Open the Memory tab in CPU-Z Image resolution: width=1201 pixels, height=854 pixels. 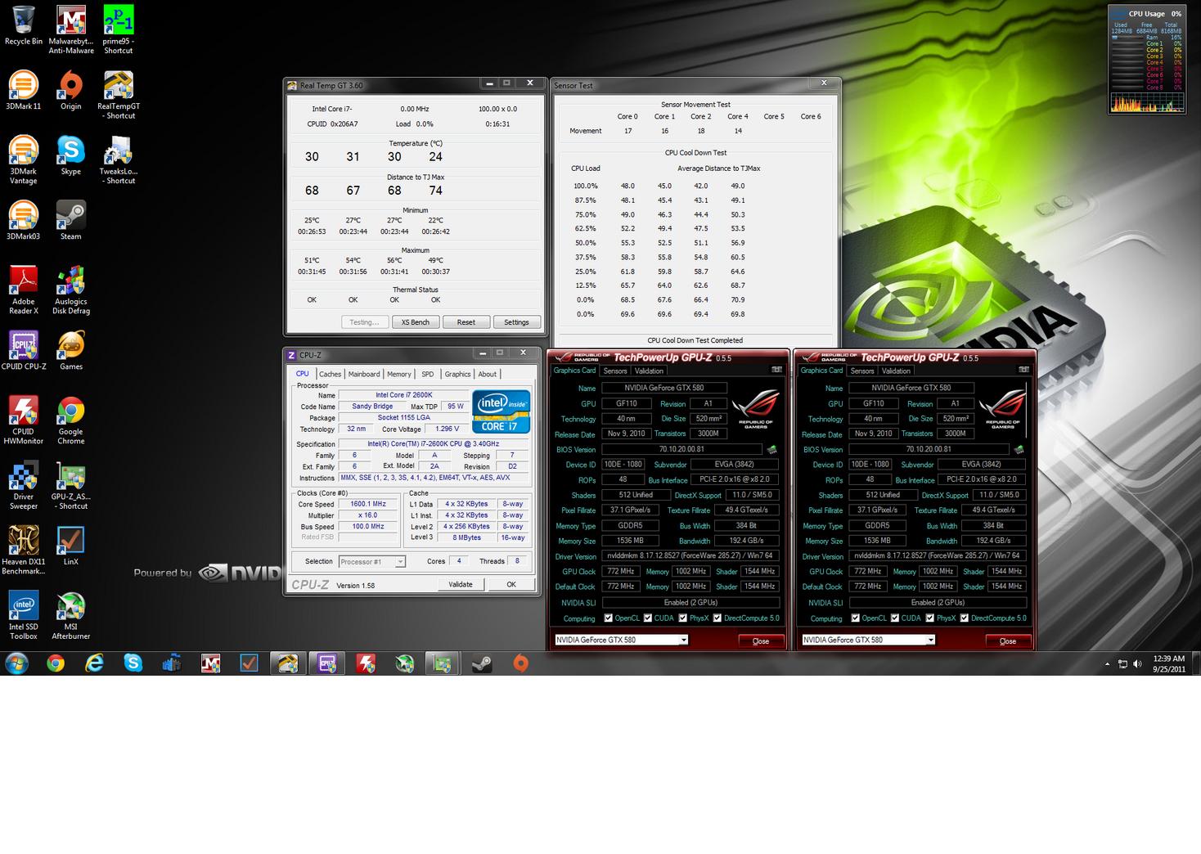399,374
